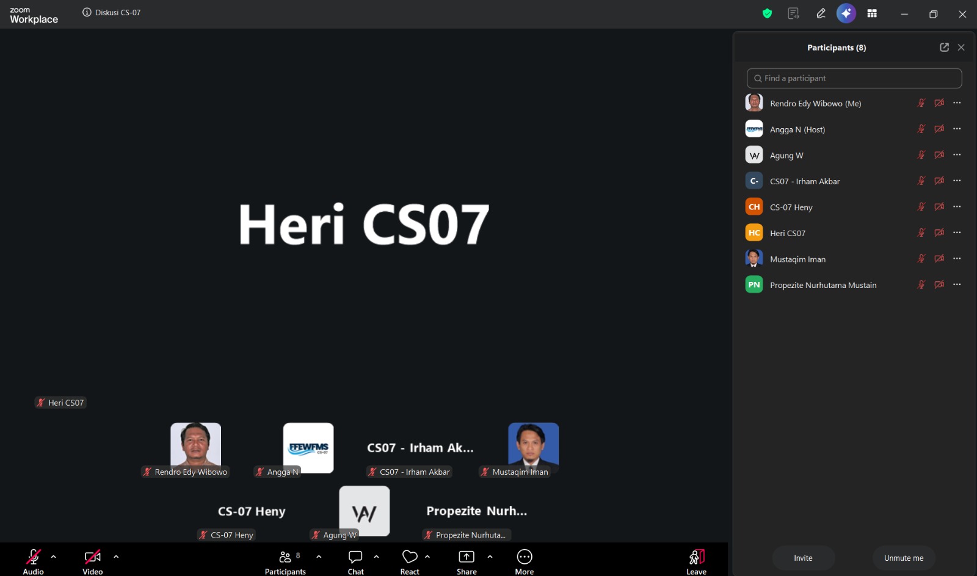
Task: Open more options for Angga N (Host)
Action: [x=957, y=129]
